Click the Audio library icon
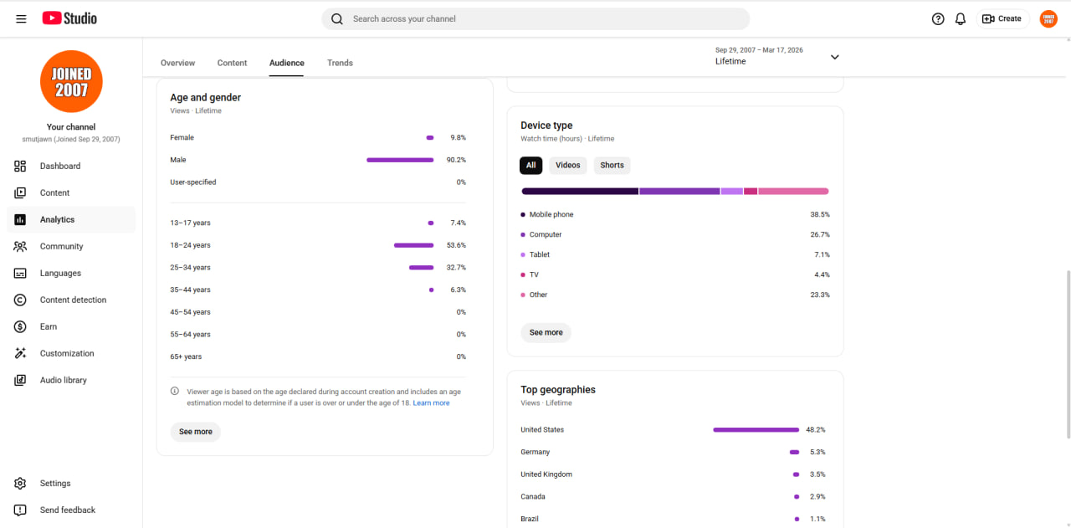 [x=20, y=380]
